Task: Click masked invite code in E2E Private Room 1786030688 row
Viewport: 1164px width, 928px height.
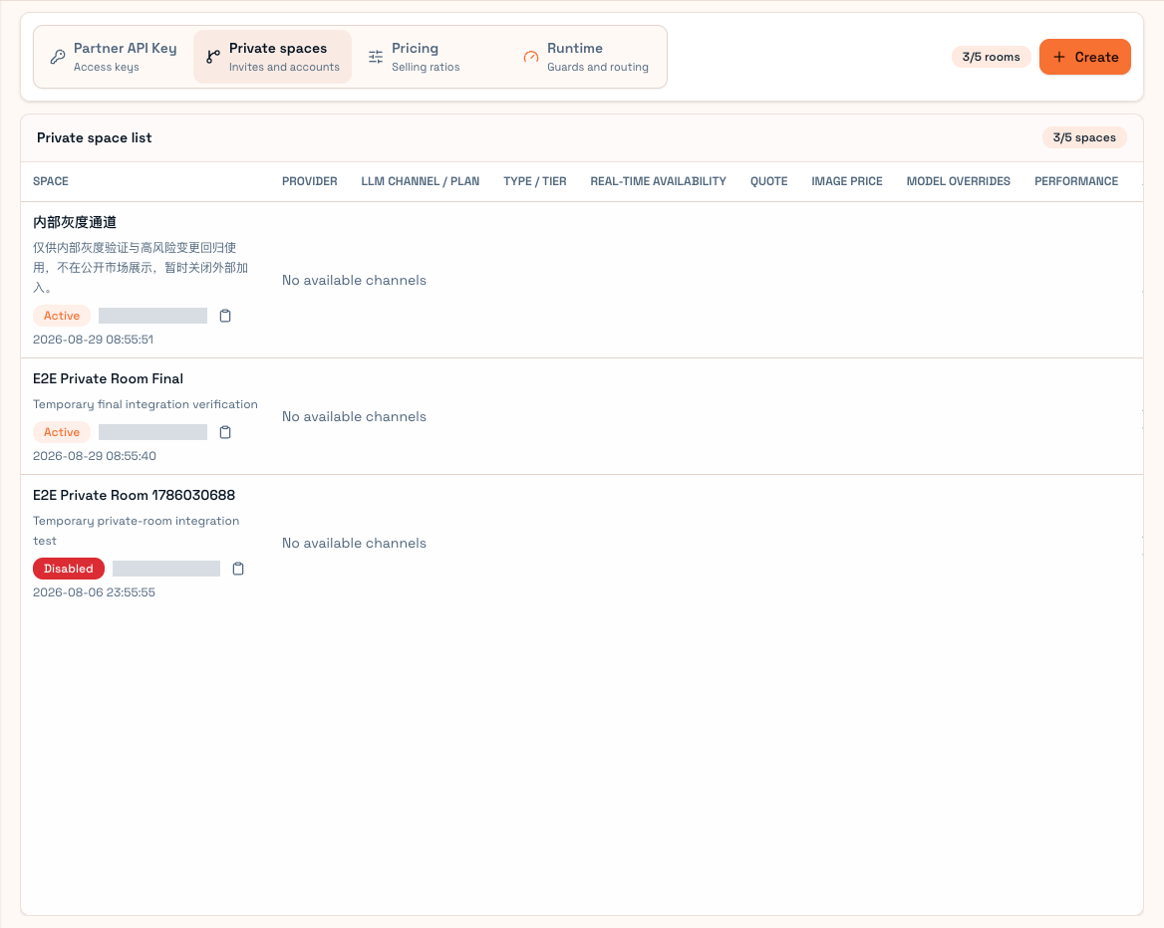Action: point(166,569)
